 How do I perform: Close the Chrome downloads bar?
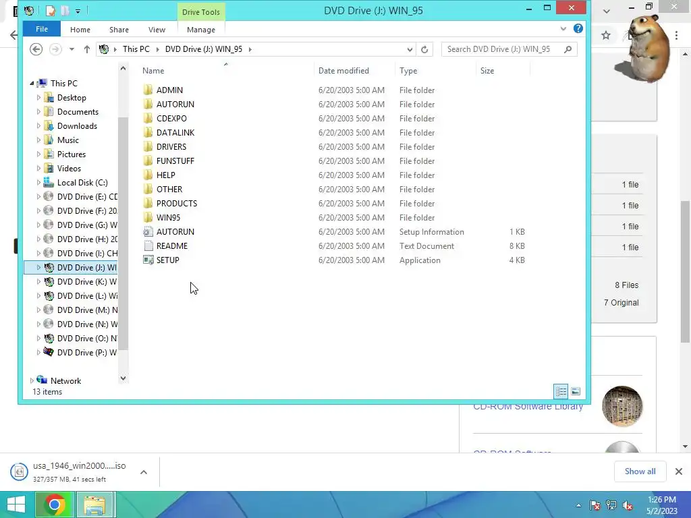pyautogui.click(x=679, y=471)
